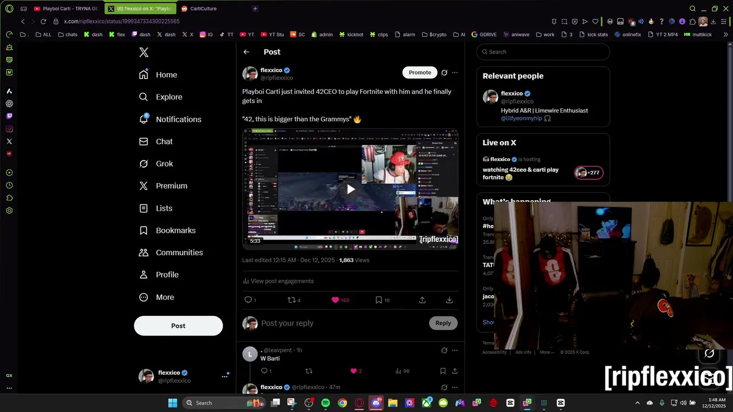Open account switcher three-dot menu

coord(224,377)
